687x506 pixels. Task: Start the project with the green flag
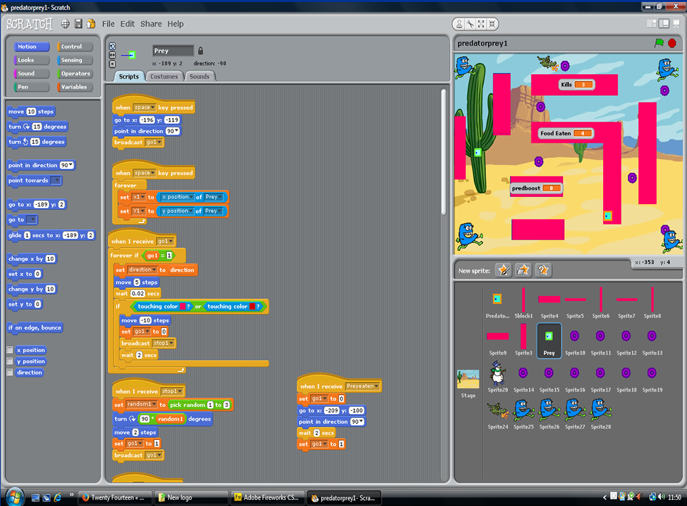click(x=659, y=43)
